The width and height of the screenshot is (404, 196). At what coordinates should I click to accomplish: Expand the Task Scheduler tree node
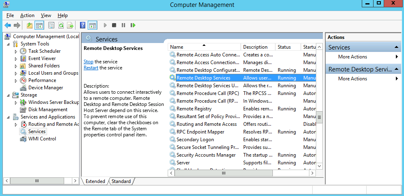click(x=16, y=52)
